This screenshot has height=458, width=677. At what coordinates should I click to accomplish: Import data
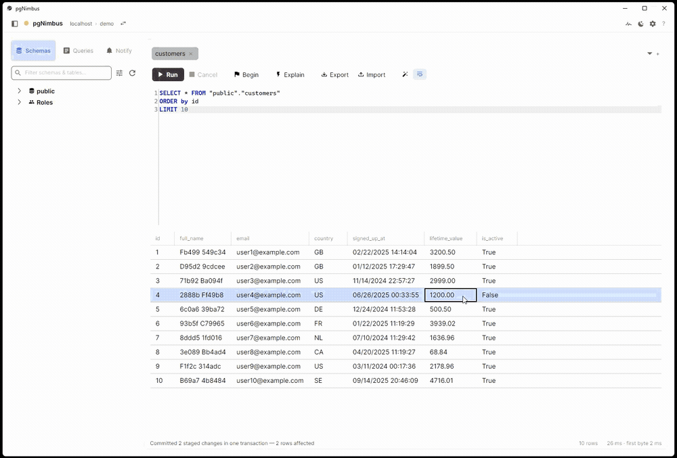(372, 74)
